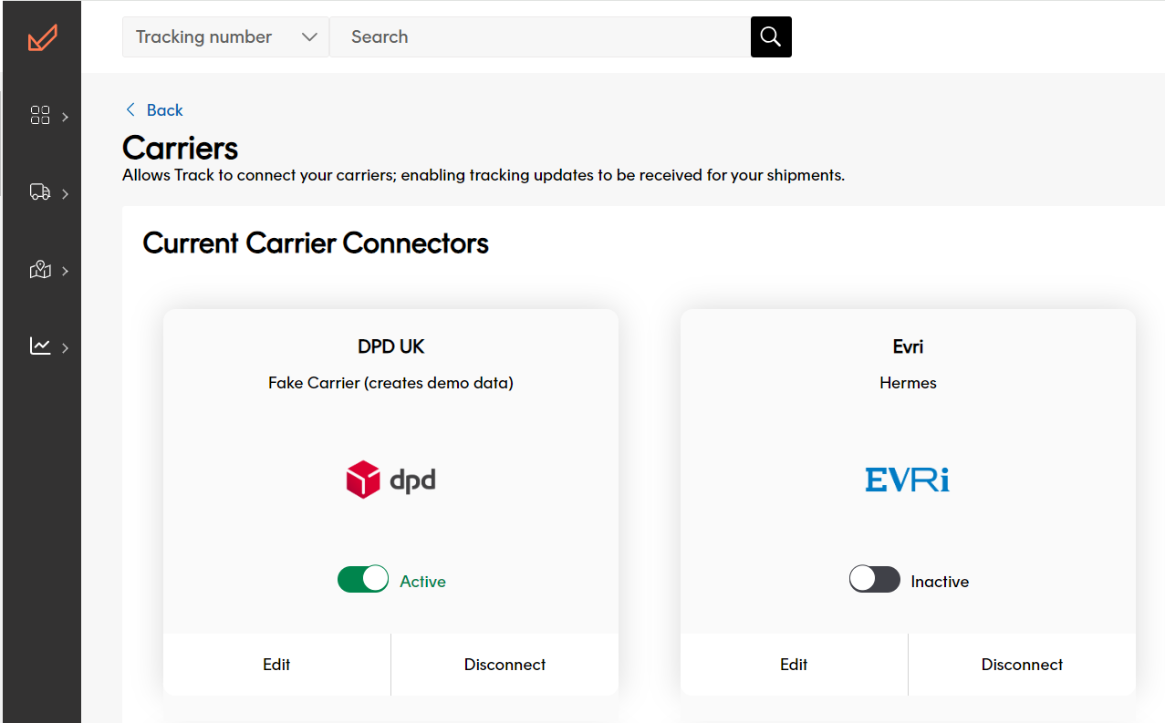Expand the chevron beside the chart icon

pos(66,347)
